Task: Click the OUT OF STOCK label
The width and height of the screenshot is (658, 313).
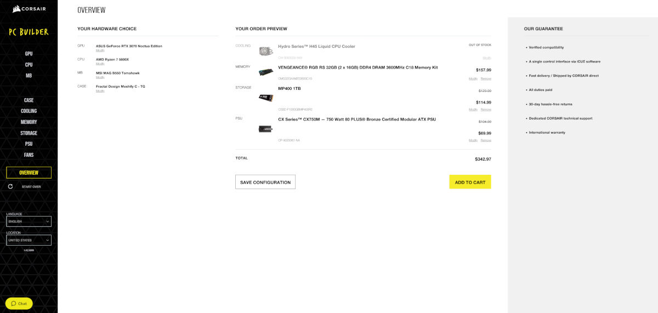Action: point(480,45)
